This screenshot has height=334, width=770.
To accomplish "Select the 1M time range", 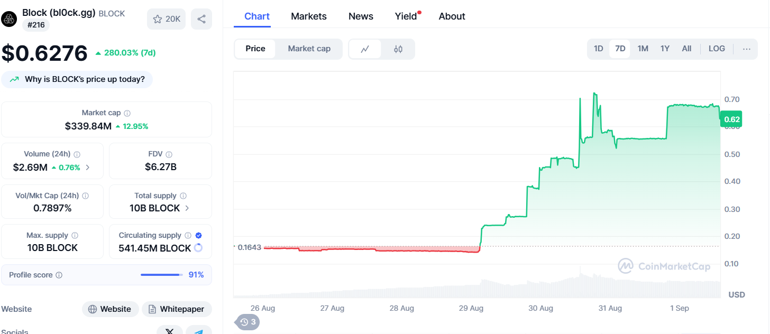I will (643, 49).
